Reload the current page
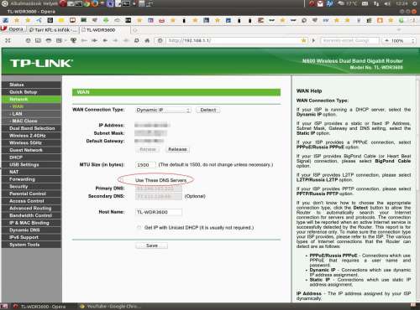Screen dimensions: 420x310 point(136,40)
